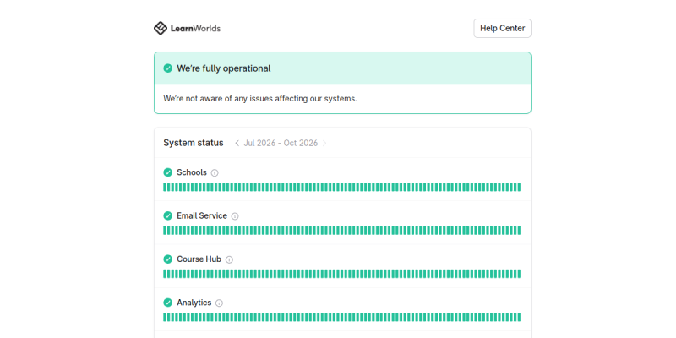The image size is (676, 338).
Task: Show info for Email Service
Action: click(x=235, y=216)
